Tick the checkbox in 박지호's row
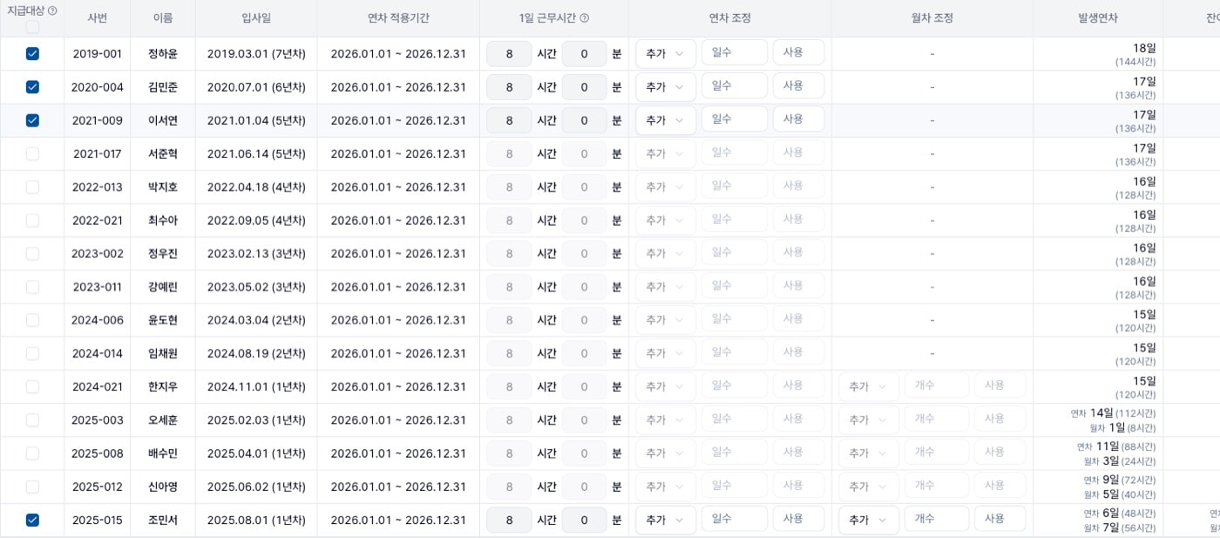Screen dimensions: 1220x538 tap(32, 187)
